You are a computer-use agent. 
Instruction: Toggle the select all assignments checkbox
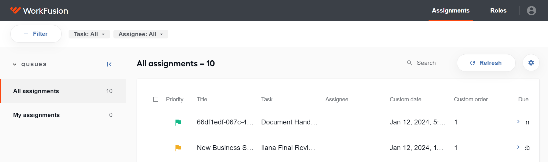[x=156, y=99]
